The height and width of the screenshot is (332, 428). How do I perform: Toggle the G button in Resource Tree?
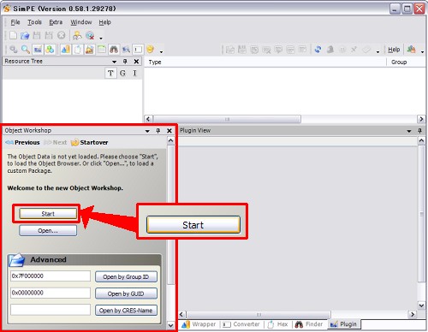(x=122, y=74)
